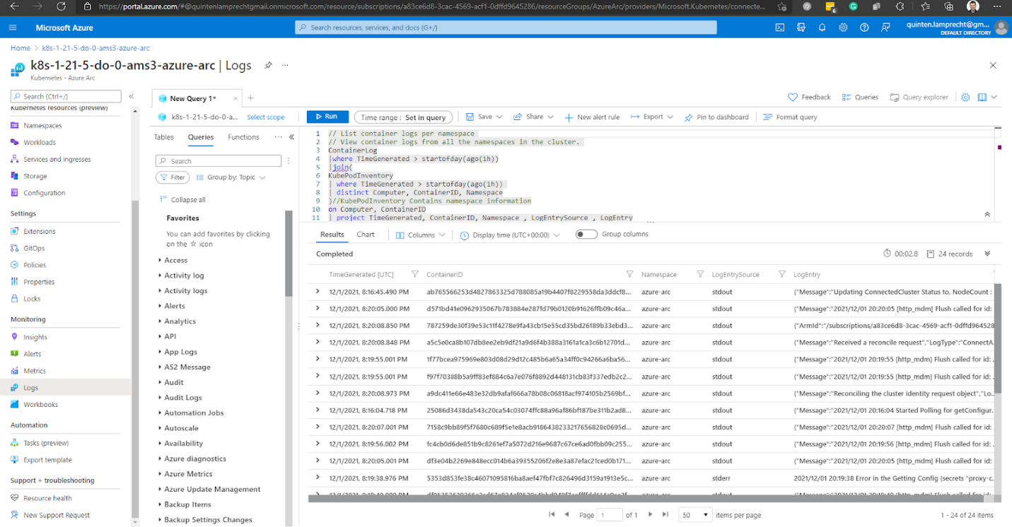1012x527 pixels.
Task: Expand the Activity log query category
Action: pos(184,276)
